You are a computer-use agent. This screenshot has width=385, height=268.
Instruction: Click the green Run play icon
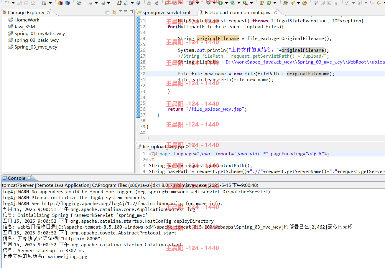tap(221, 3)
